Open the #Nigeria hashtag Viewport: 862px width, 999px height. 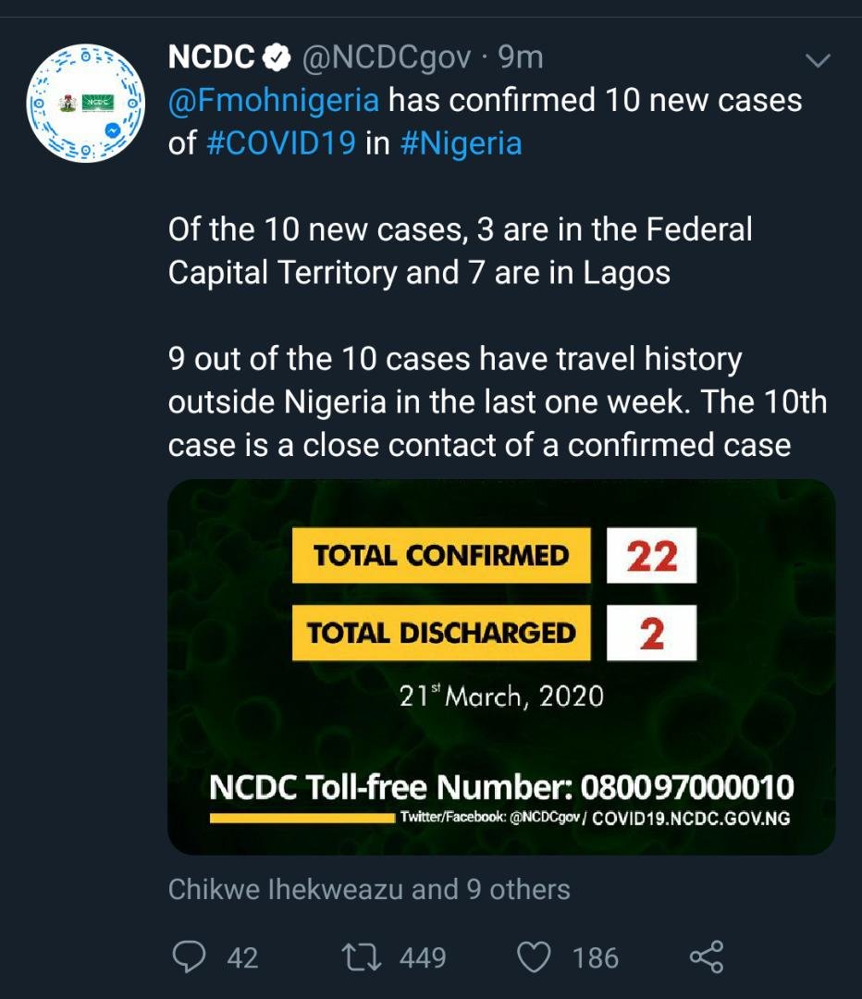coord(461,143)
